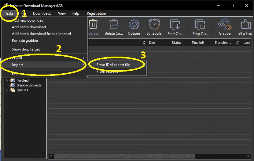Open the Tasks menu
254x161 pixels.
coord(9,13)
